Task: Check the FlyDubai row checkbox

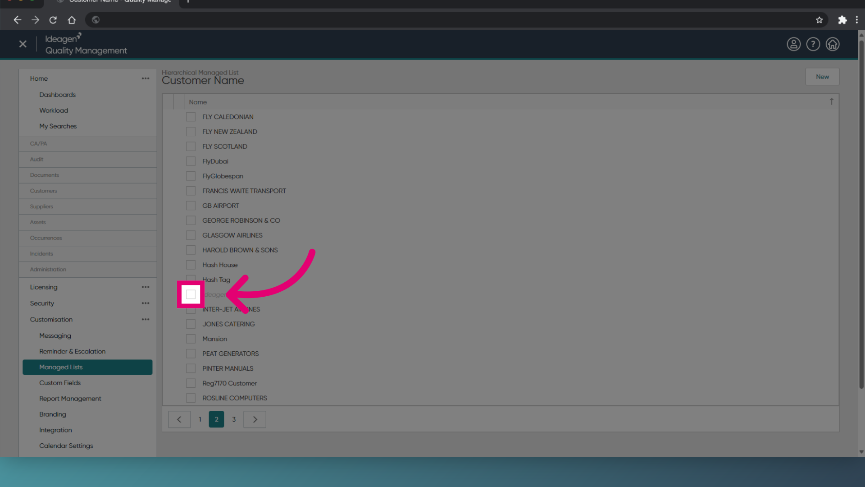Action: point(191,161)
